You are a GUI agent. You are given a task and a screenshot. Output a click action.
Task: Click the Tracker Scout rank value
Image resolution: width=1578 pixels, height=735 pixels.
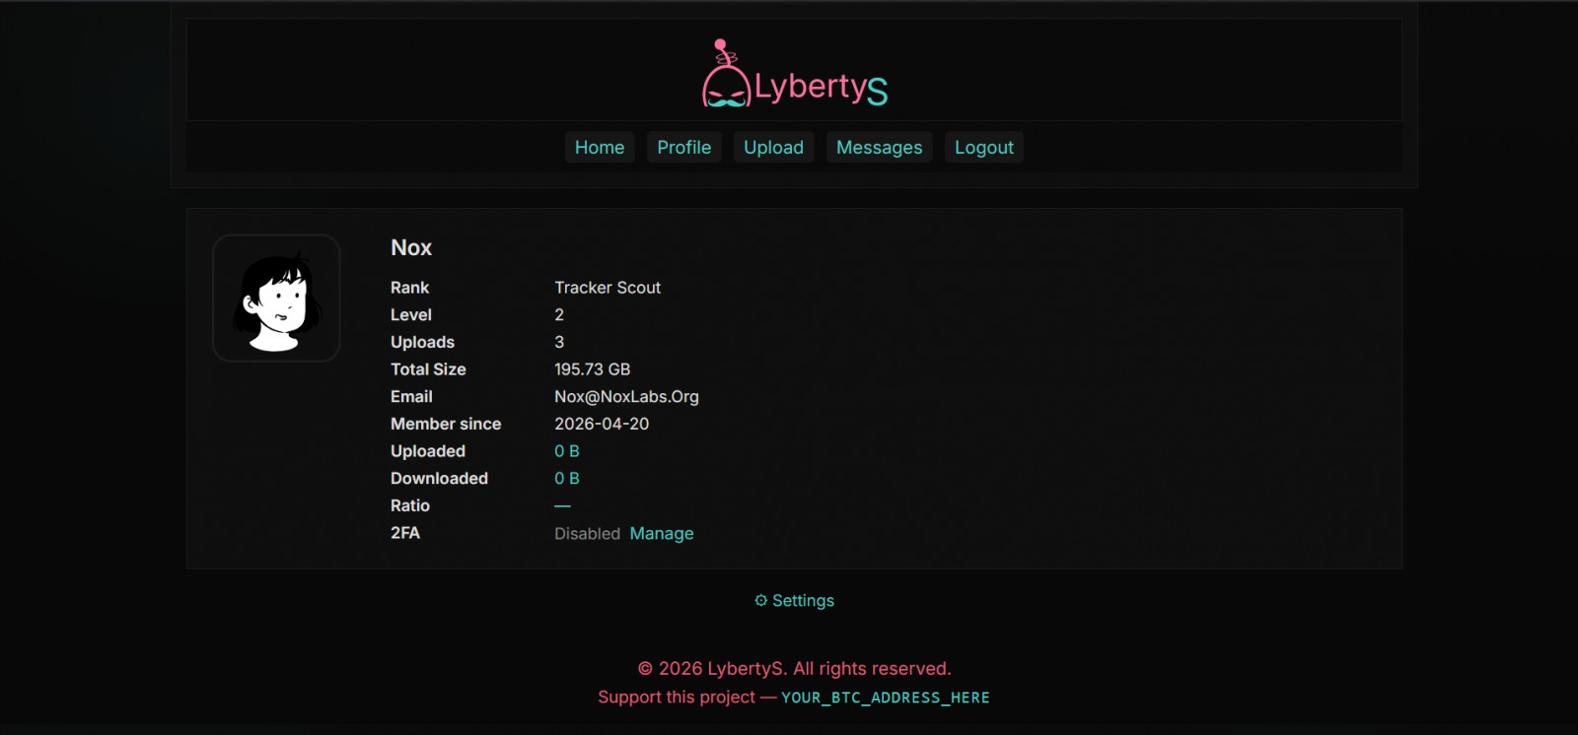point(608,288)
